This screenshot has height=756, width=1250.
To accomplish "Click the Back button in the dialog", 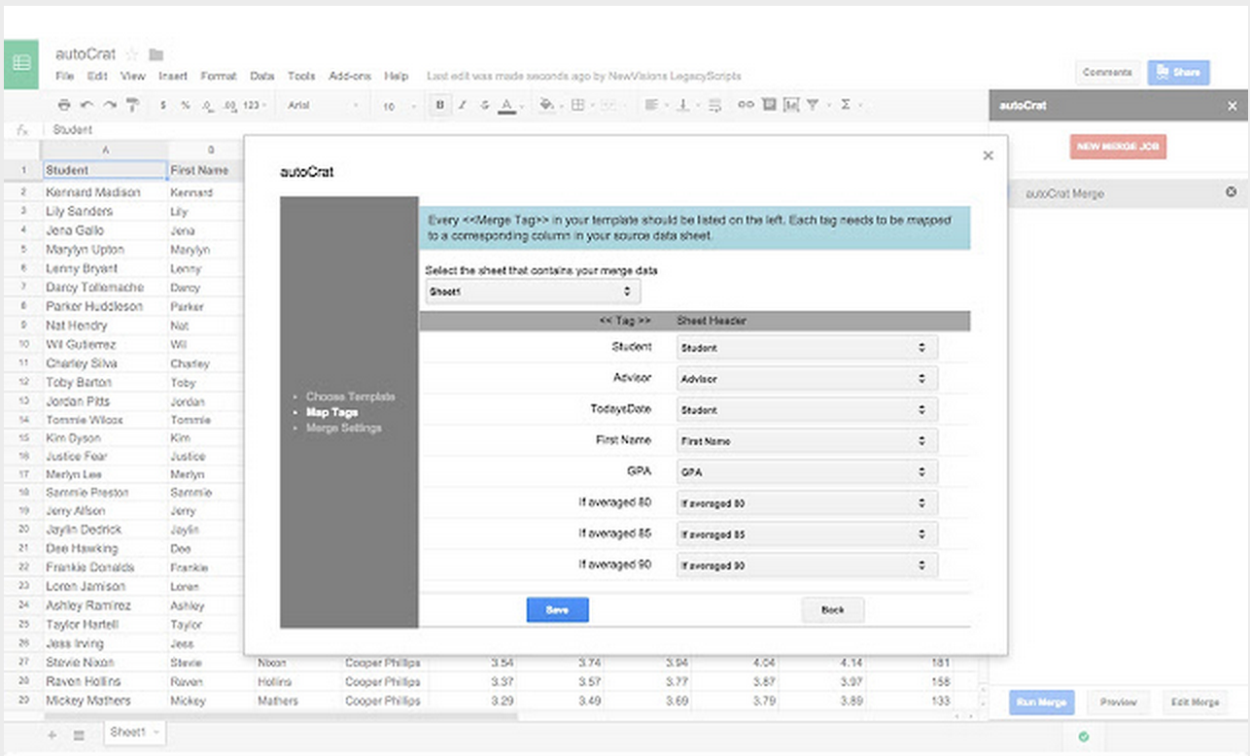I will (x=833, y=609).
